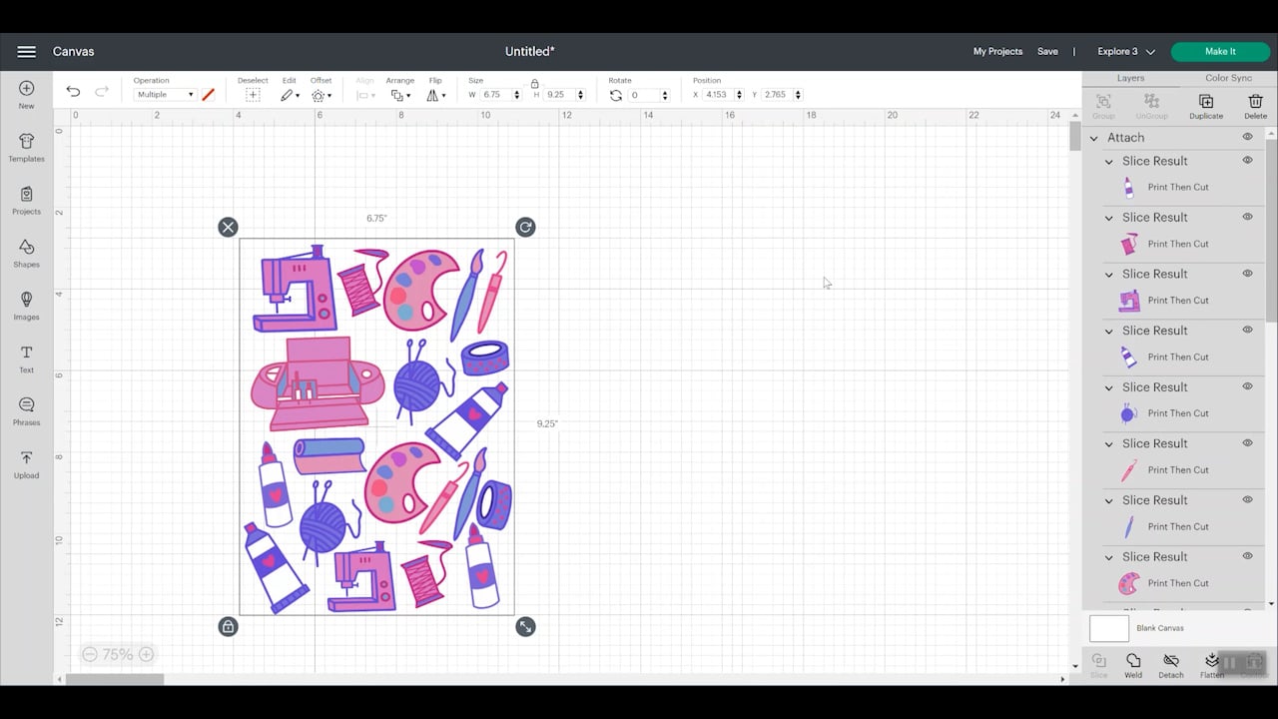Screen dimensions: 1278x719
Task: Add Text from the sidebar
Action: [26, 359]
